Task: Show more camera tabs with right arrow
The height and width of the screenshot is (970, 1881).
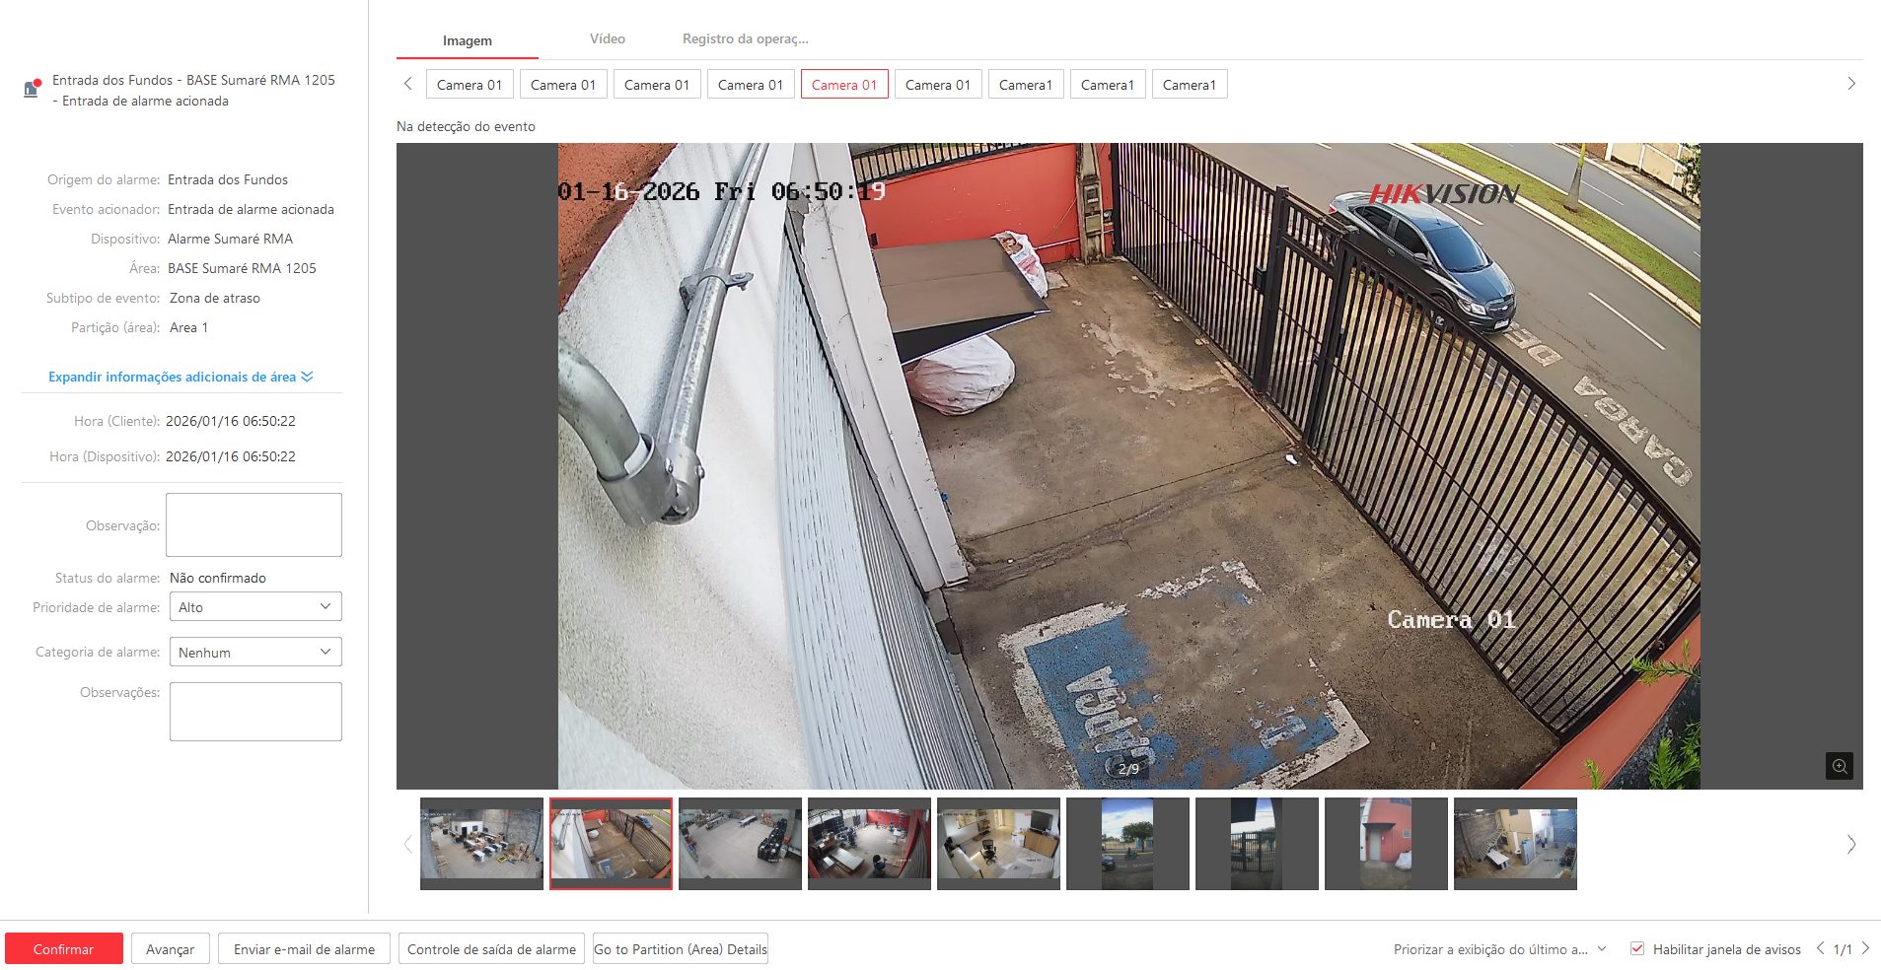Action: click(x=1851, y=84)
